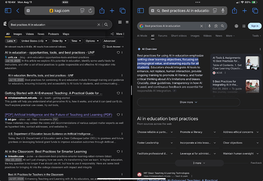
Task: Toggle sidebar in the left Safari window
Action: coord(8,11)
